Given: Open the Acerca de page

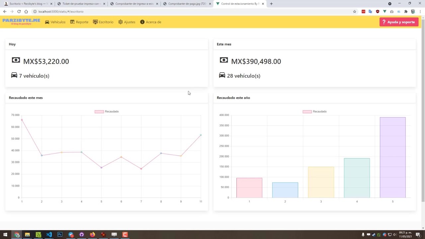Looking at the screenshot, I should tap(150, 22).
